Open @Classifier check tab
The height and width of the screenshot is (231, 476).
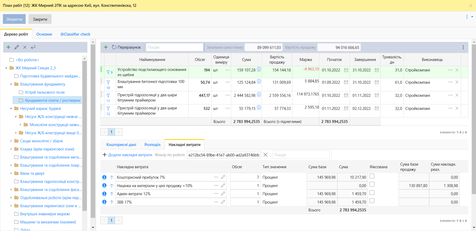[x=75, y=34]
